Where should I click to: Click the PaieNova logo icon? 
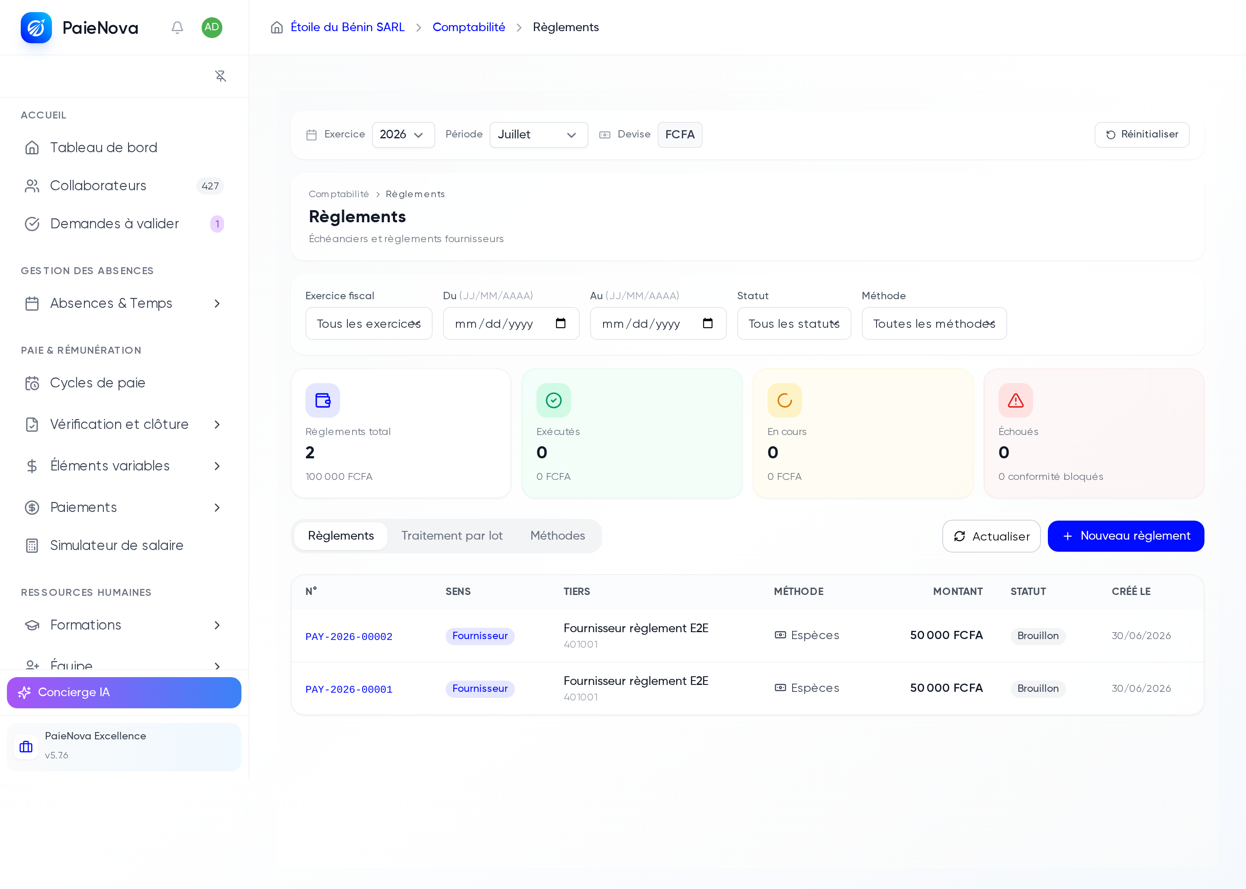tap(36, 27)
